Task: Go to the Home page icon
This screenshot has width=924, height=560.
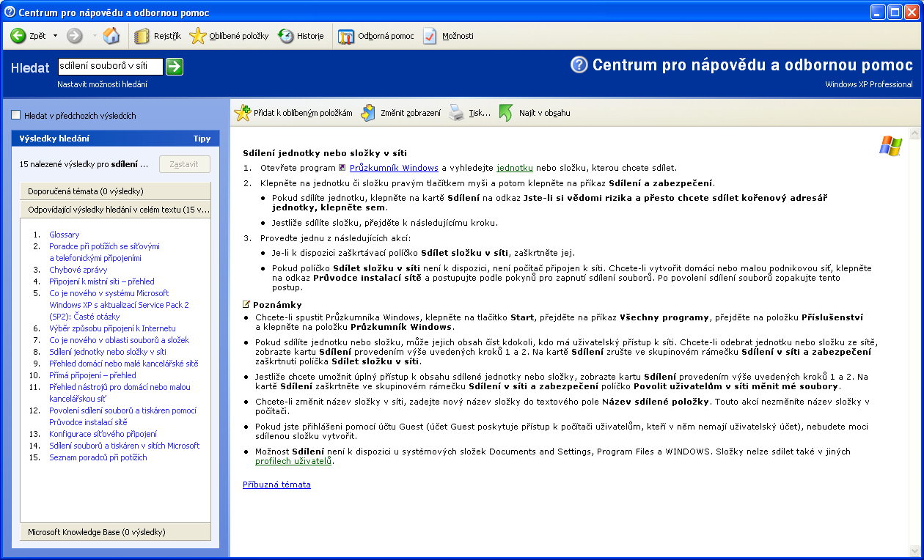Action: [111, 35]
